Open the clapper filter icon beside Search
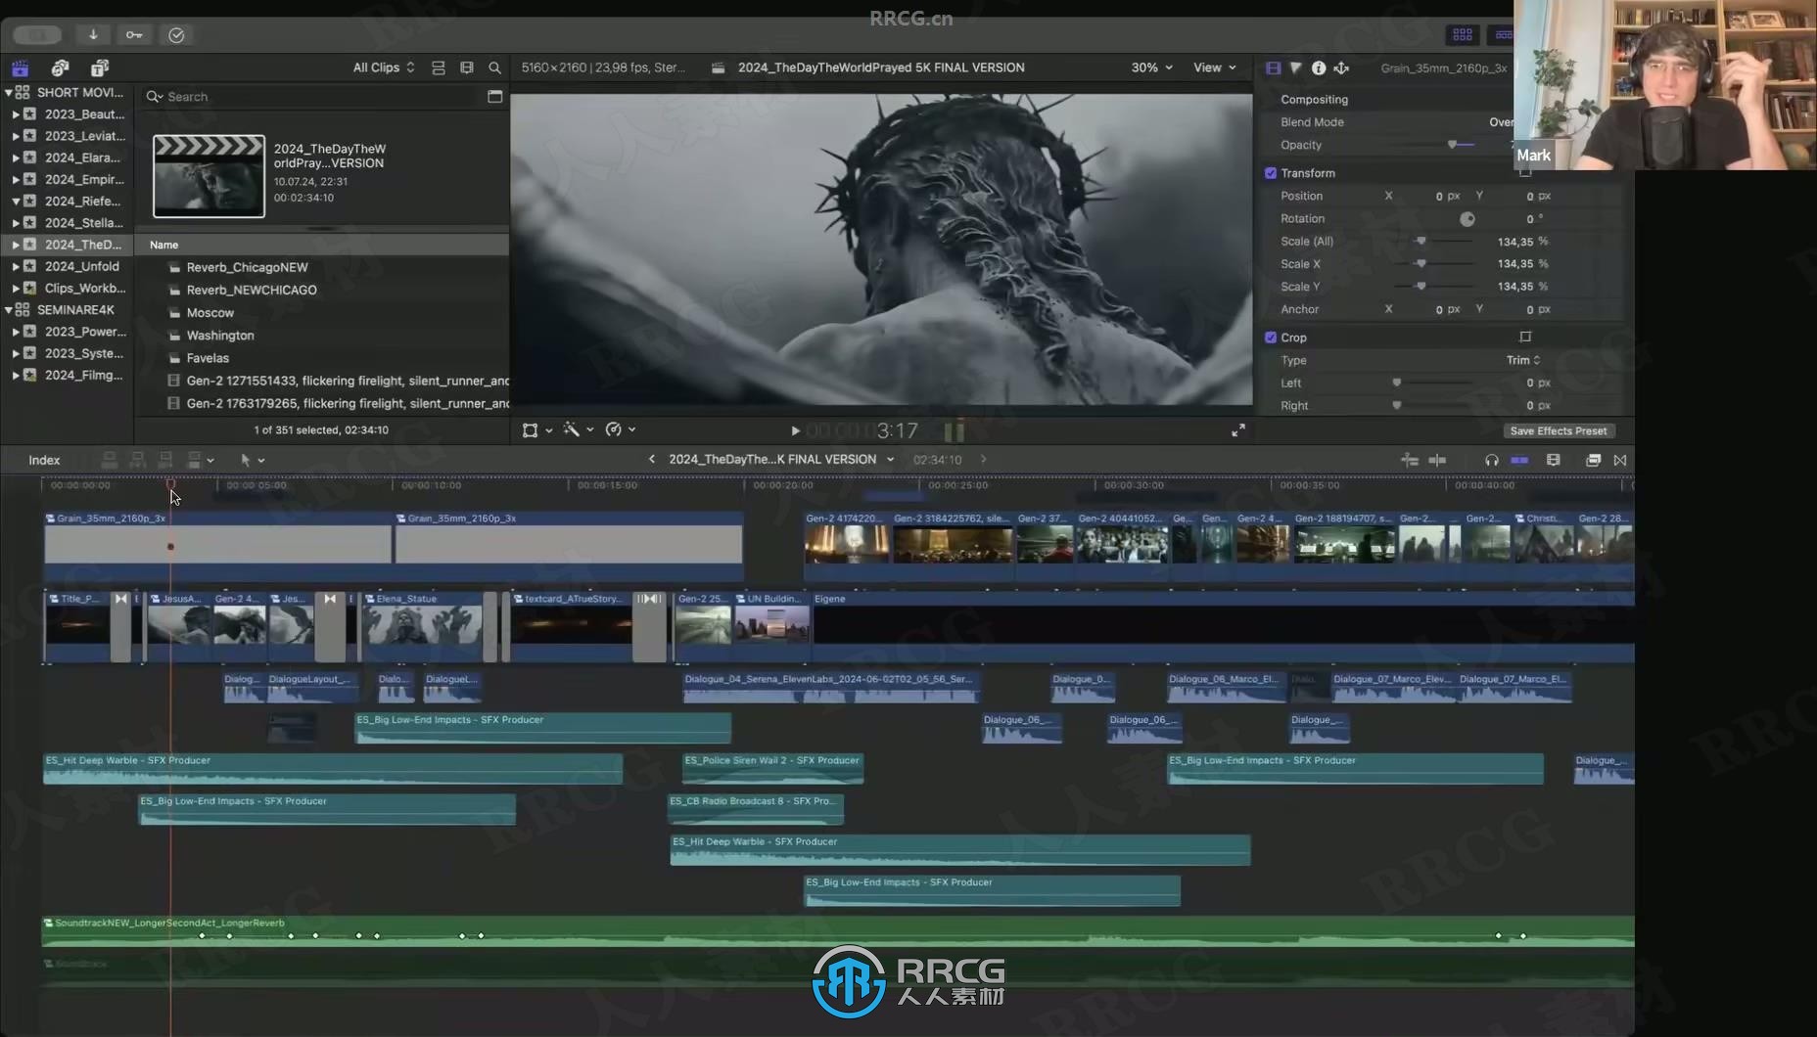The height and width of the screenshot is (1037, 1817). (495, 96)
